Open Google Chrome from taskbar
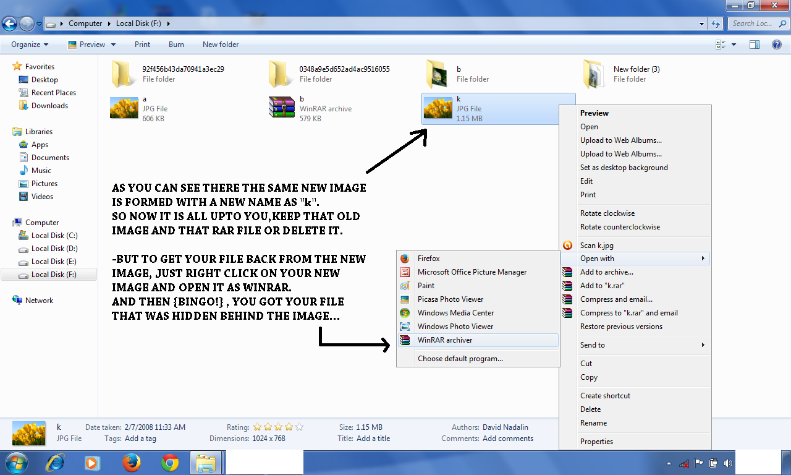Image resolution: width=791 pixels, height=475 pixels. 170,463
